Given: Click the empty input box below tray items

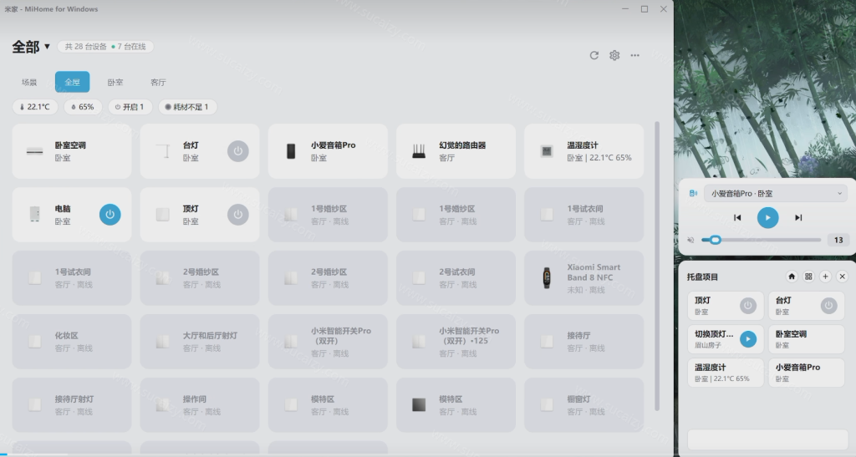Looking at the screenshot, I should click(x=767, y=439).
